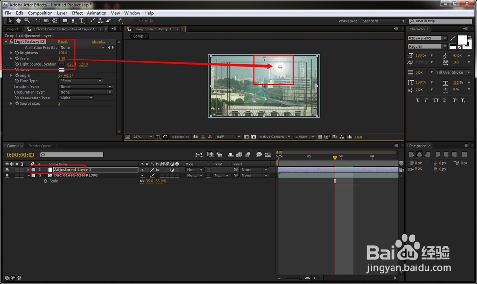This screenshot has height=284, width=477.
Task: Toggle the transparency grid icon
Action: 253,137
